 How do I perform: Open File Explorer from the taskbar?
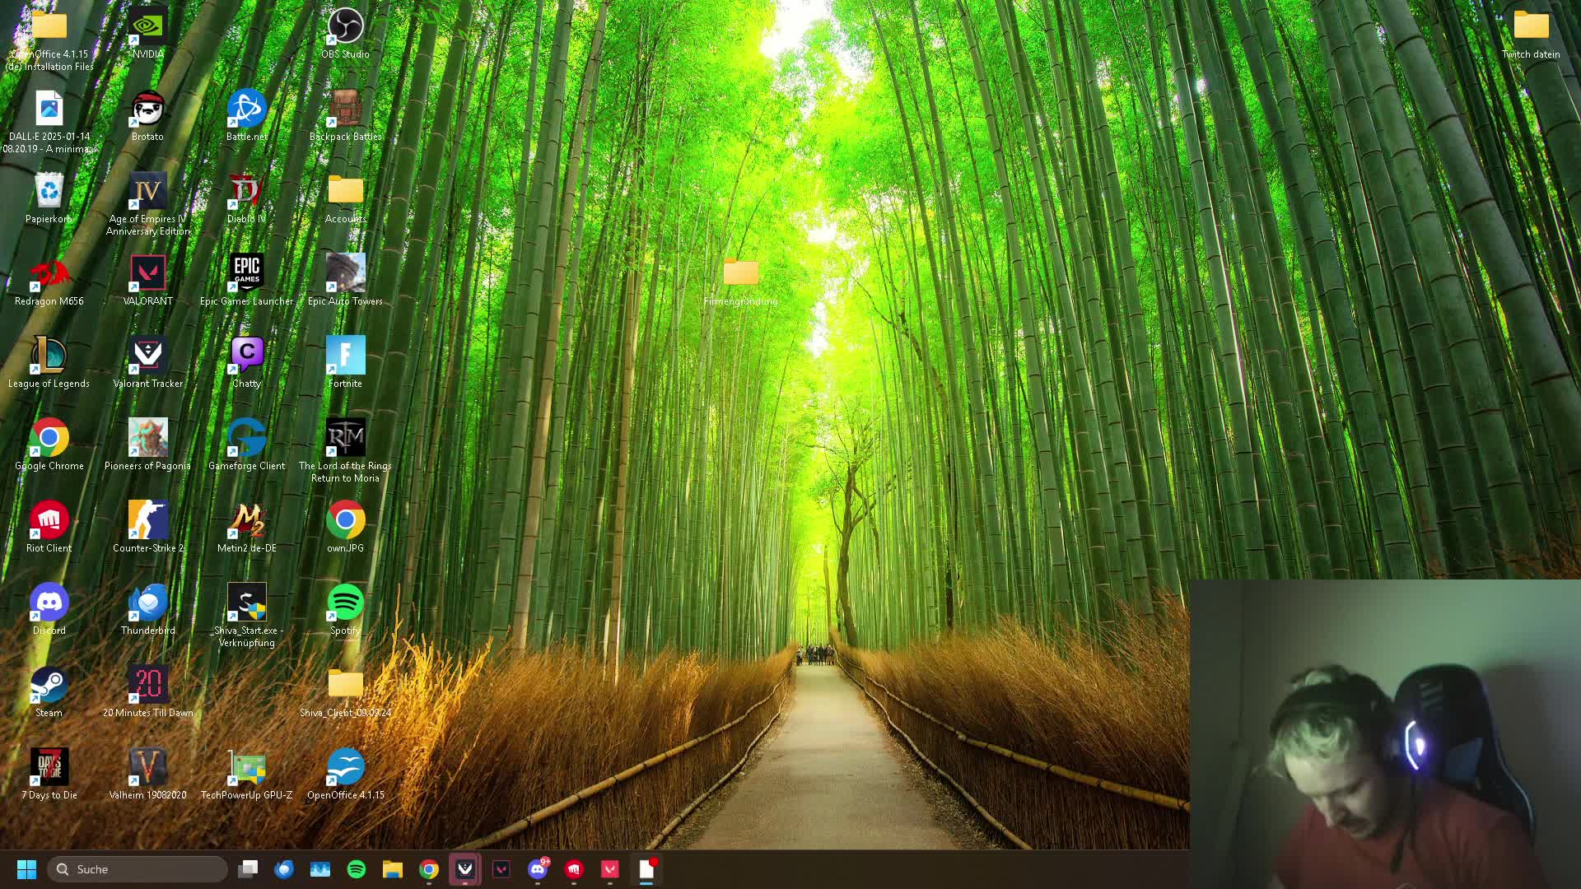(393, 869)
